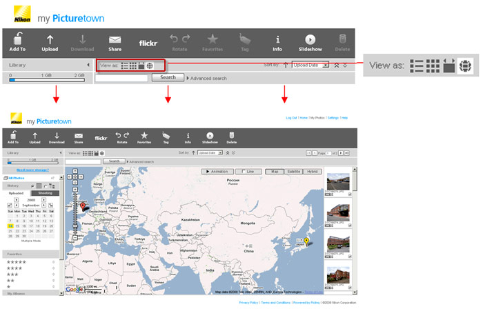Click Delete trash icon in lower window toolbar

tap(232, 135)
